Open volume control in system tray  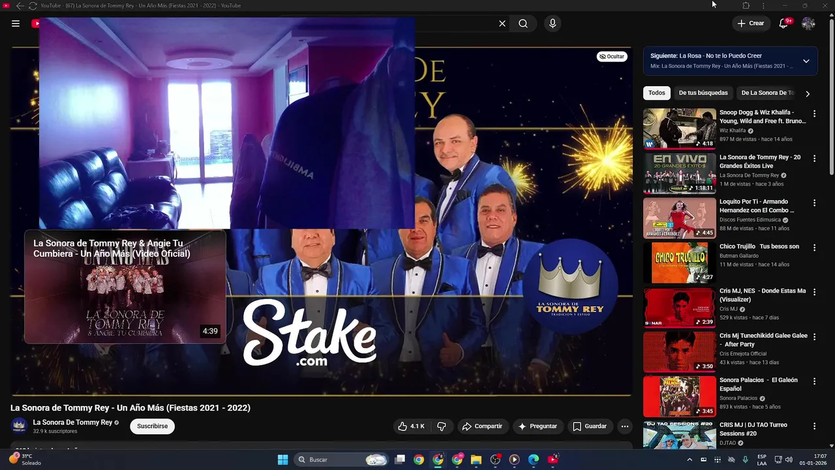tap(789, 460)
